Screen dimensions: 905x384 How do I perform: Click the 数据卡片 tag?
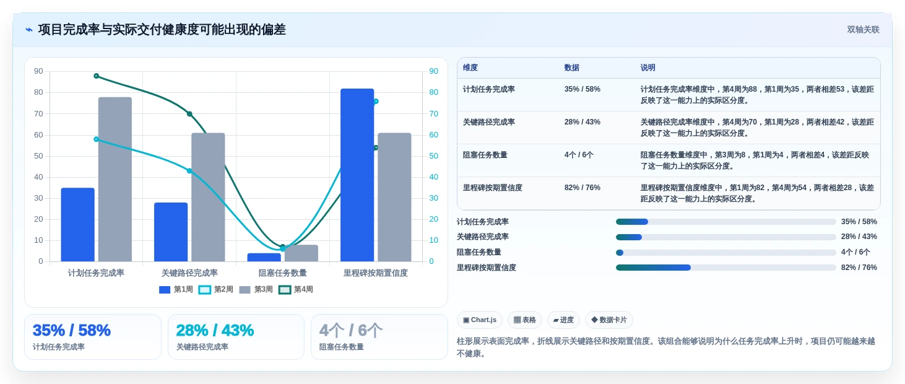point(609,320)
